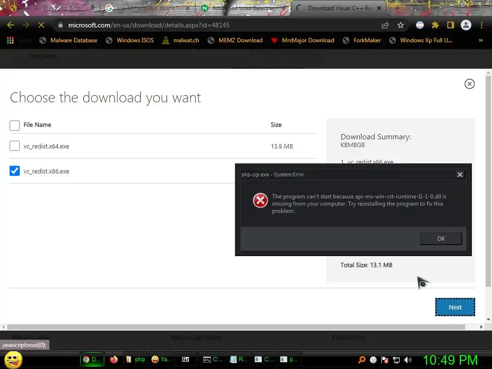
Task: Open the smiley taskbar item labeled Ya...
Action: (x=161, y=359)
